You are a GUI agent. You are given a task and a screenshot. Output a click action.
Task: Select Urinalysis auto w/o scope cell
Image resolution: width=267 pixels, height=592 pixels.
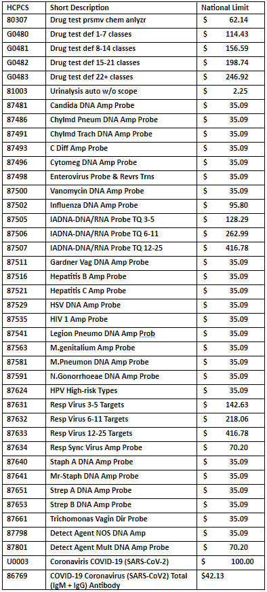(x=122, y=92)
